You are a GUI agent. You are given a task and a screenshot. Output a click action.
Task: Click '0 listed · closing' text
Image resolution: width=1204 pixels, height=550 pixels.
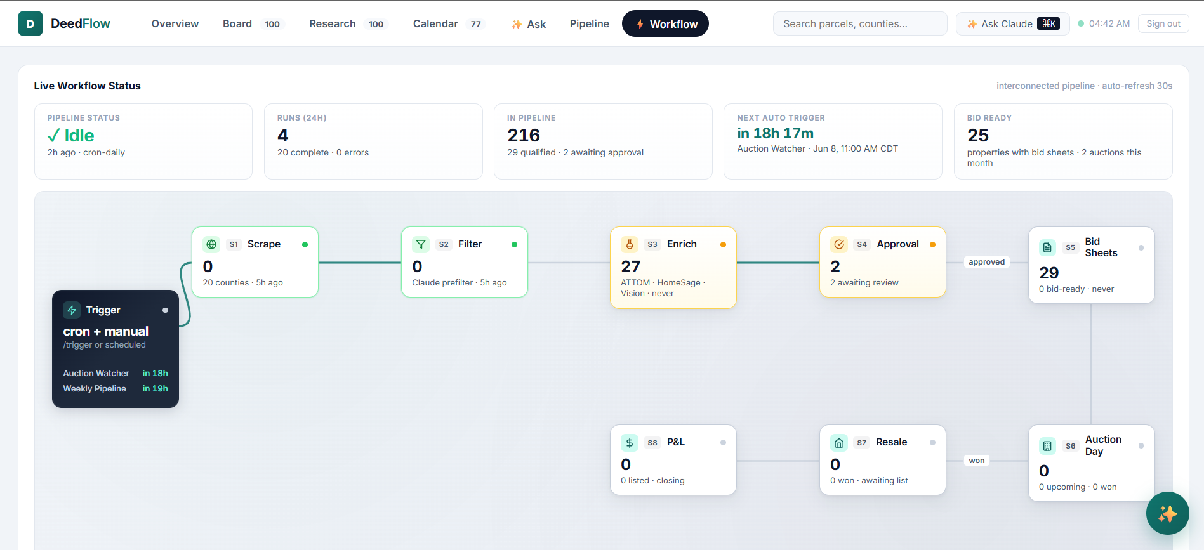click(652, 481)
